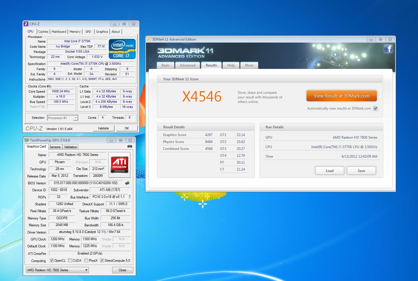
Task: Click the Graphics Score value 4267
Action: click(209, 135)
